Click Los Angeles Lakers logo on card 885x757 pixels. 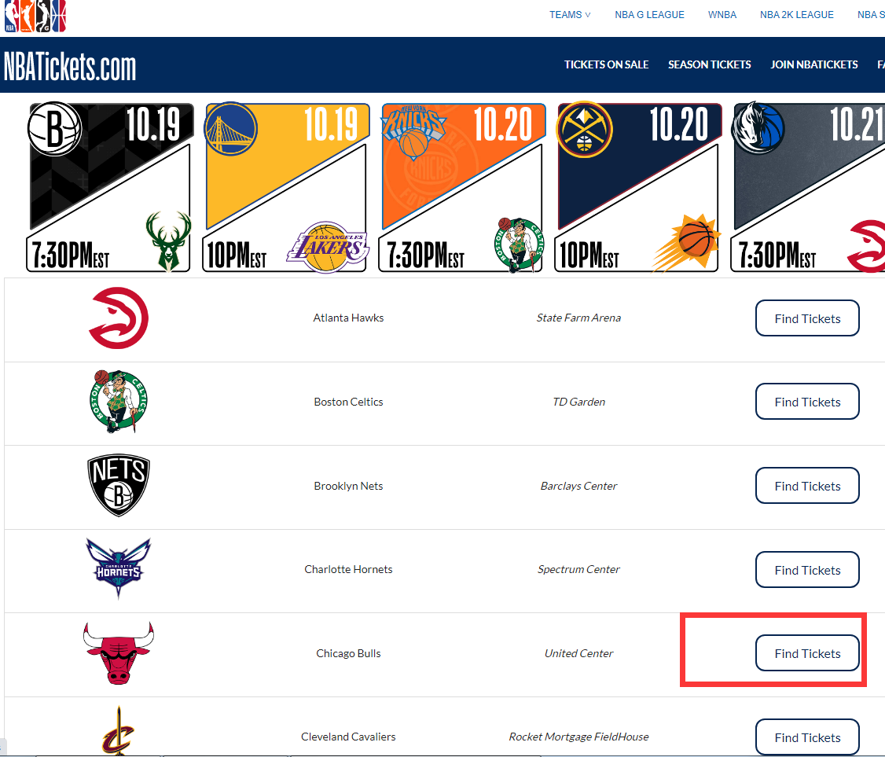coord(328,247)
